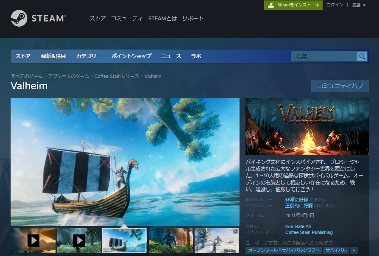Open the 最新&注目 menu
The height and width of the screenshot is (256, 379).
click(53, 56)
